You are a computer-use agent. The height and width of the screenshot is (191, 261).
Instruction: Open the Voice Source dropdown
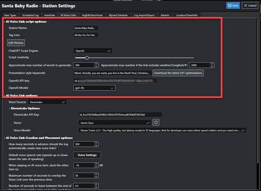pos(47,102)
